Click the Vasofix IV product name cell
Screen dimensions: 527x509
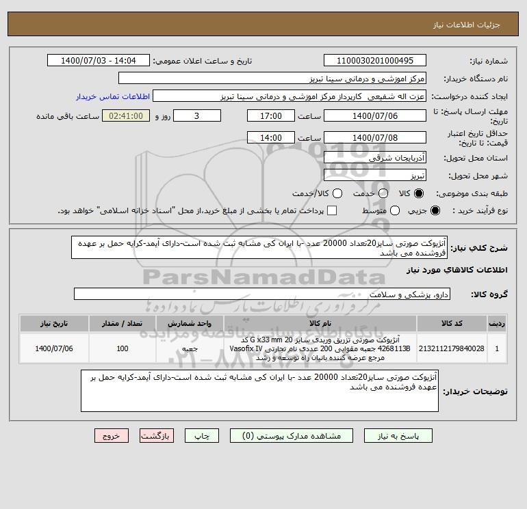tap(320, 348)
